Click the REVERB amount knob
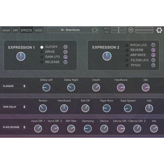 click(153, 50)
